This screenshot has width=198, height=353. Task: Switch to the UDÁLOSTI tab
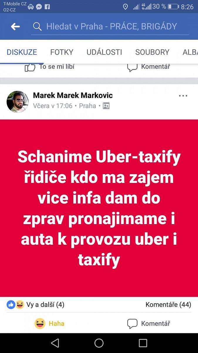tap(104, 52)
